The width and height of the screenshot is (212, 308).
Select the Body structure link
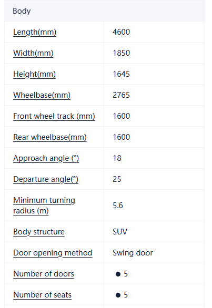tap(39, 232)
